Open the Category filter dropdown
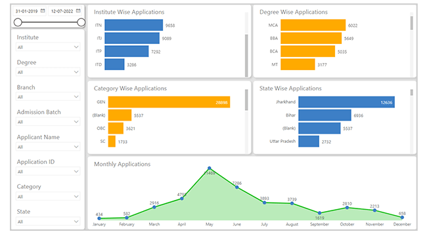The height and width of the screenshot is (236, 427). (x=48, y=197)
